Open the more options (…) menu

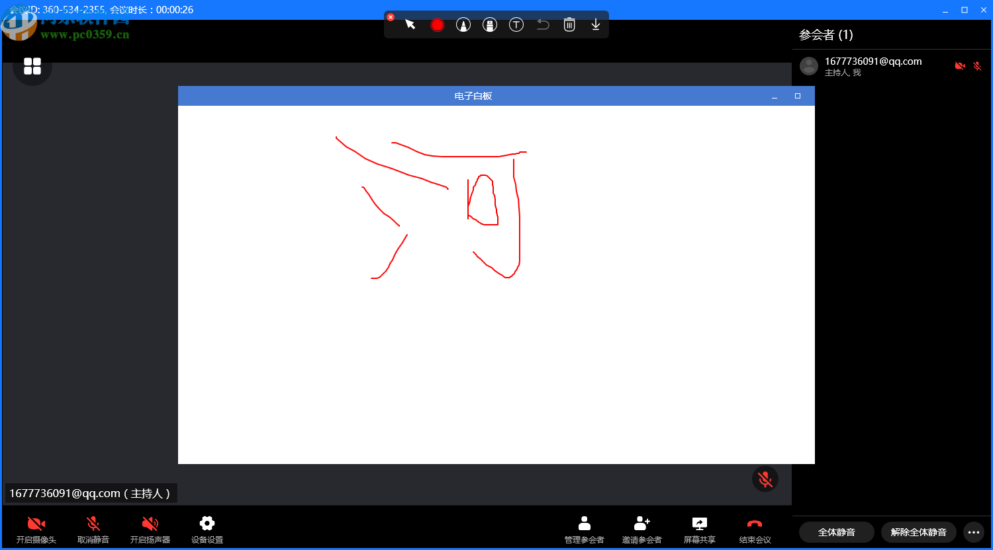974,532
